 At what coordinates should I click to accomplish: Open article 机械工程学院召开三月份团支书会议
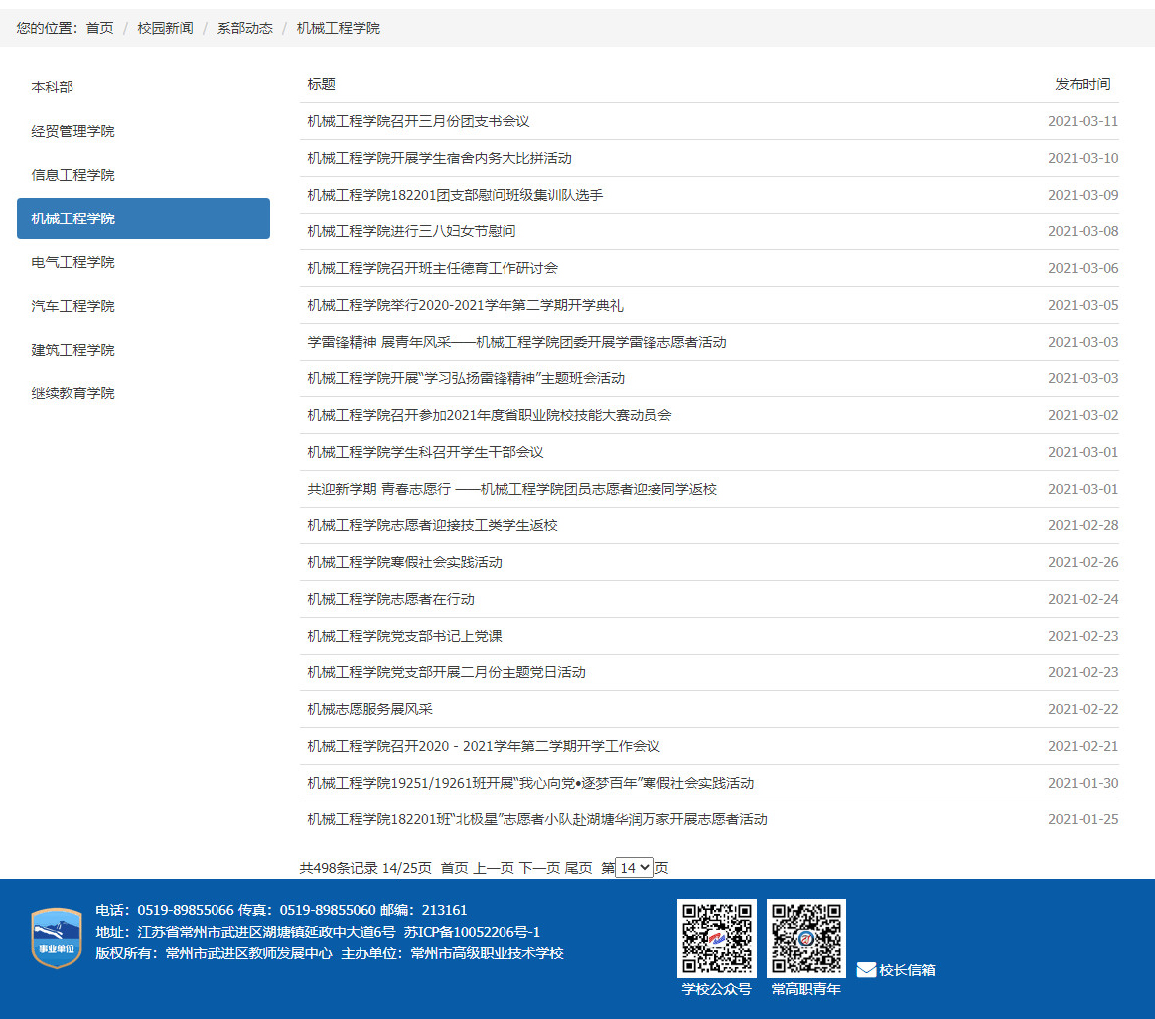[x=418, y=121]
